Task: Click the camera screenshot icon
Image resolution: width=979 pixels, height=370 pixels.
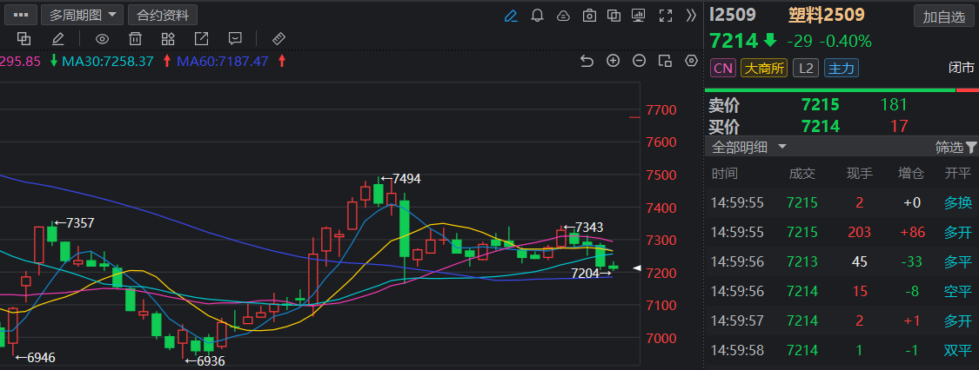Action: 589,16
